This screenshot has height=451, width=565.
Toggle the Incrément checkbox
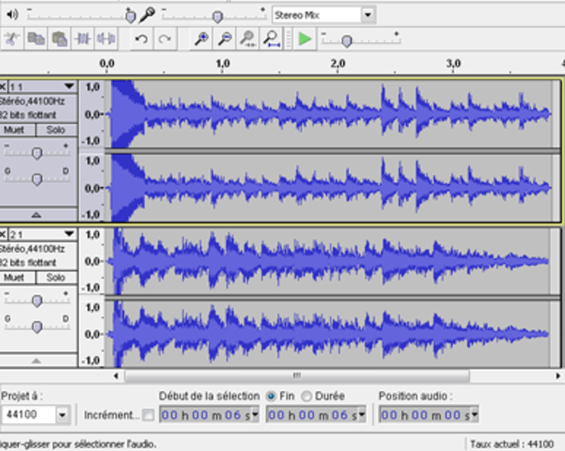[148, 415]
